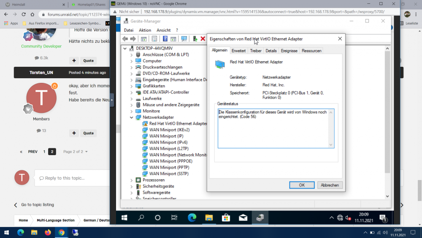This screenshot has width=422, height=238.
Task: Click the Geräte-Manager vertical scrollbar down arrow
Action: (387, 197)
